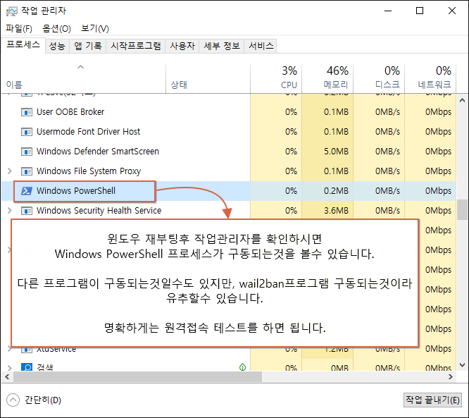Select the Windows Security Health Service name

point(99,211)
